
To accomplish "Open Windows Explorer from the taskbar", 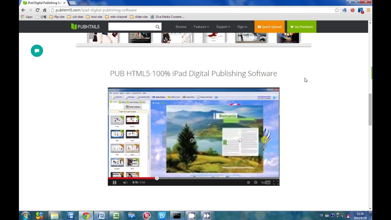I will point(55,216).
